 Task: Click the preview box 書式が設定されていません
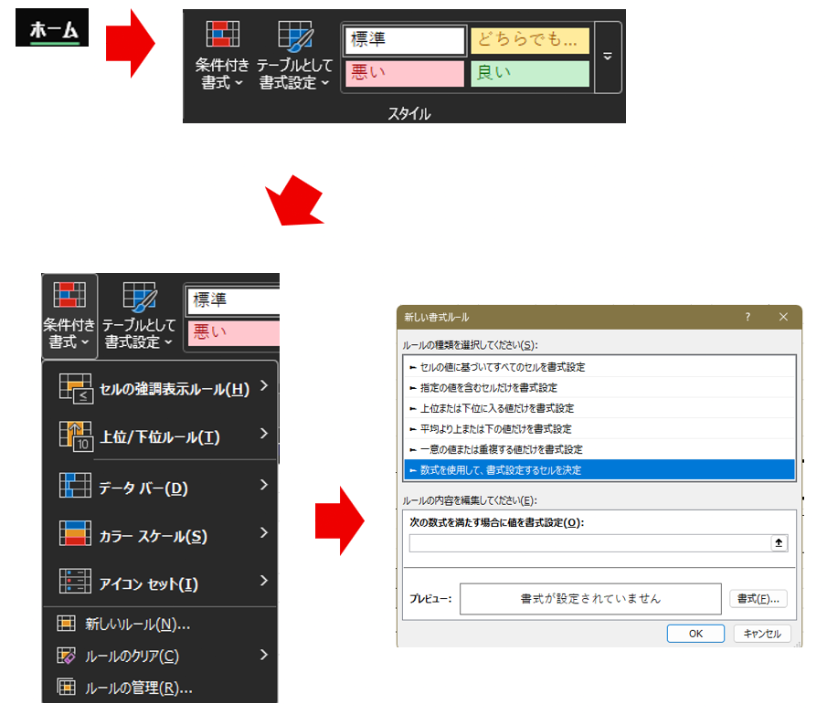(590, 599)
